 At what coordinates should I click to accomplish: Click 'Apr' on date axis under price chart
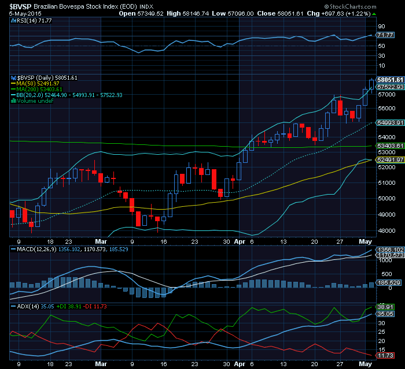click(240, 241)
